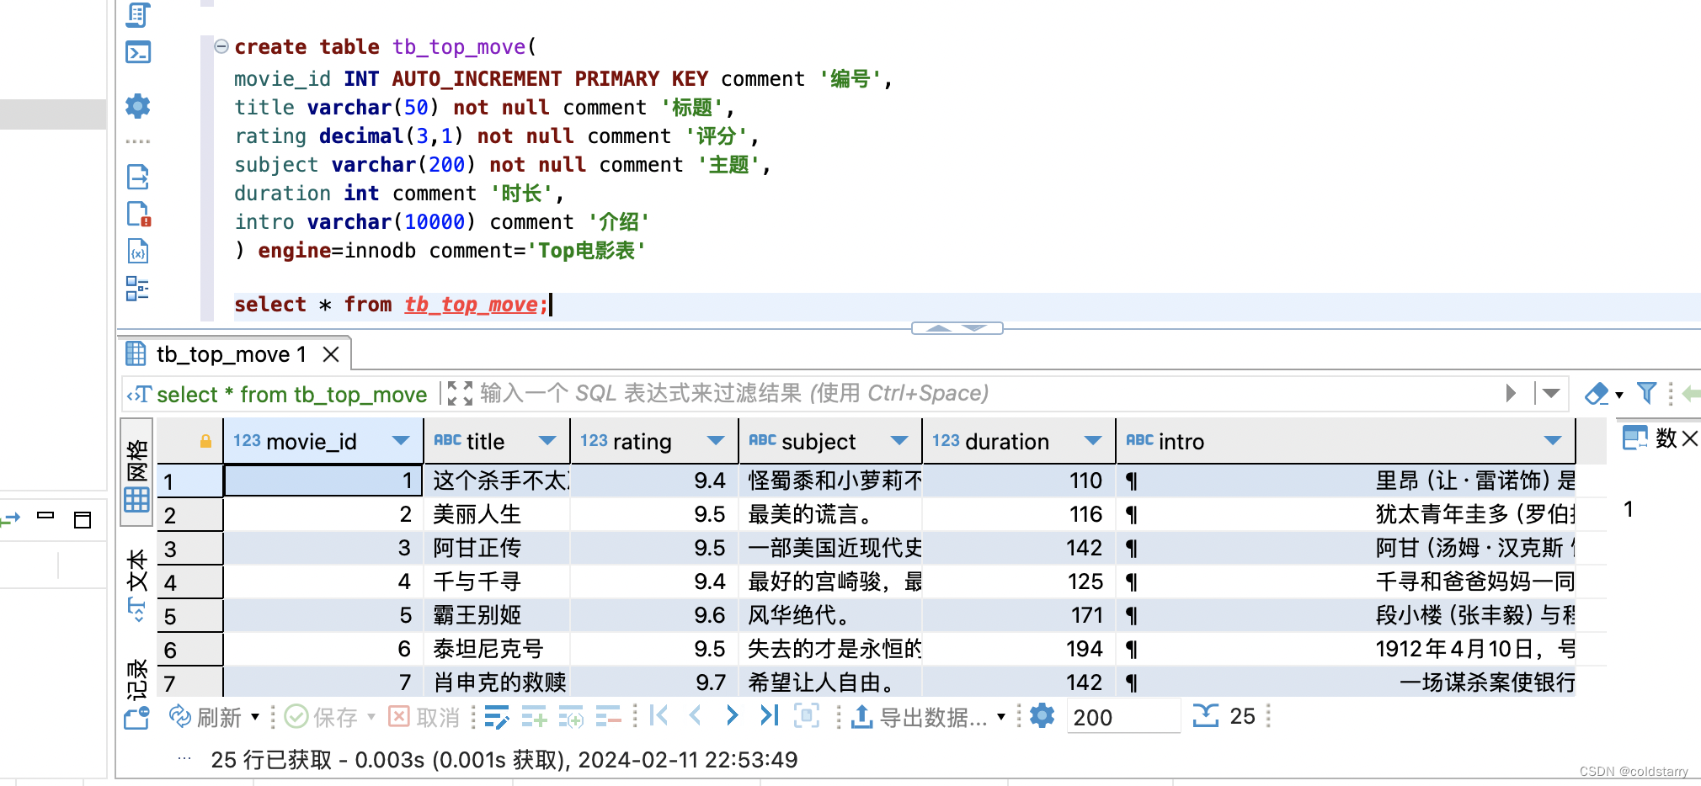Click the eraser clear filter icon
The height and width of the screenshot is (786, 1701).
coord(1597,393)
